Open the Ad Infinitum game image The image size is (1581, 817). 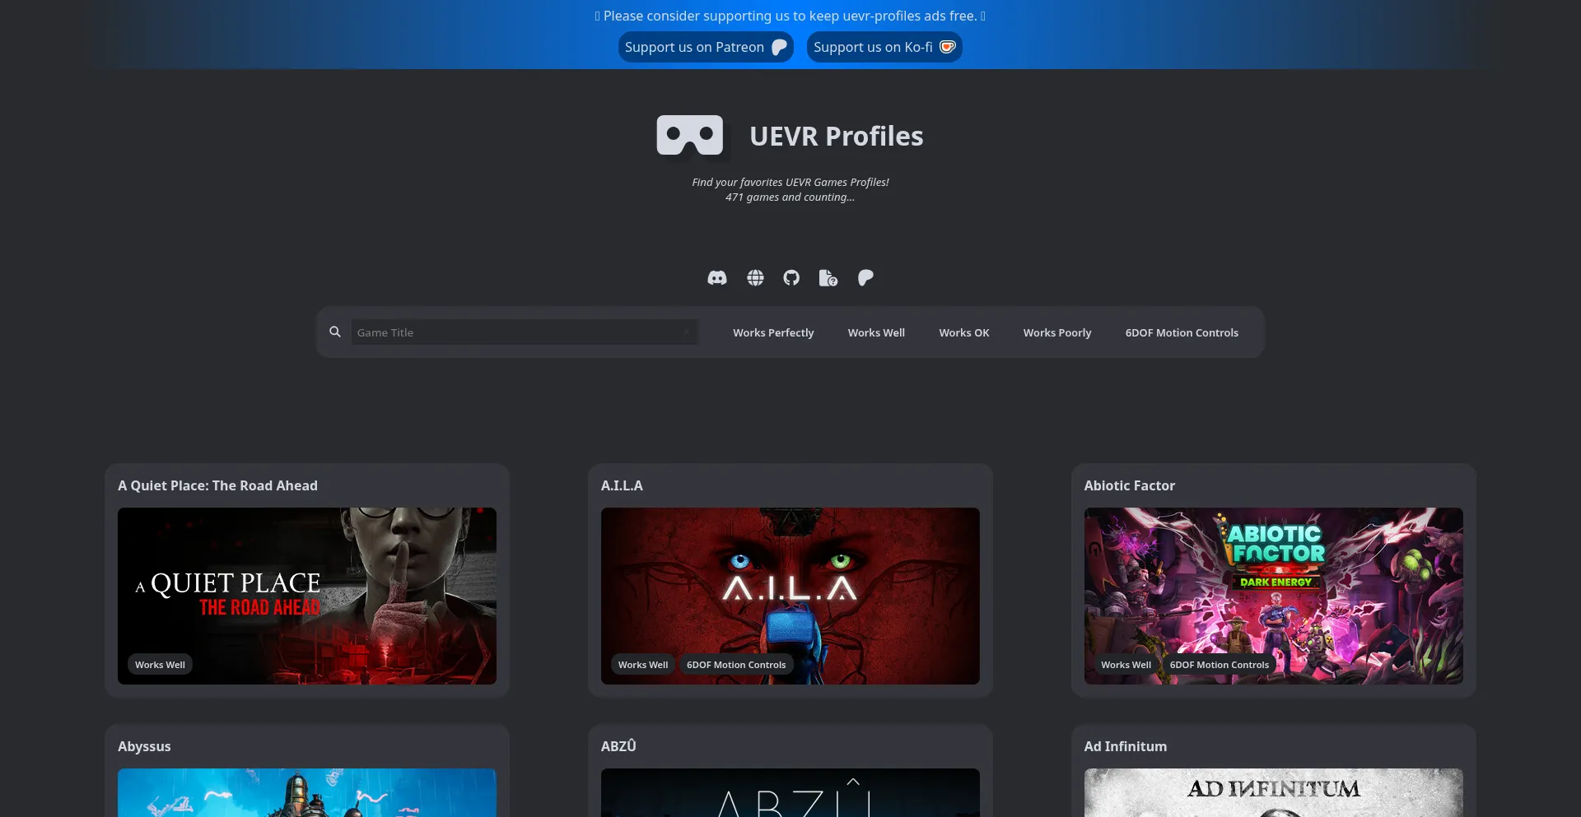(1273, 792)
